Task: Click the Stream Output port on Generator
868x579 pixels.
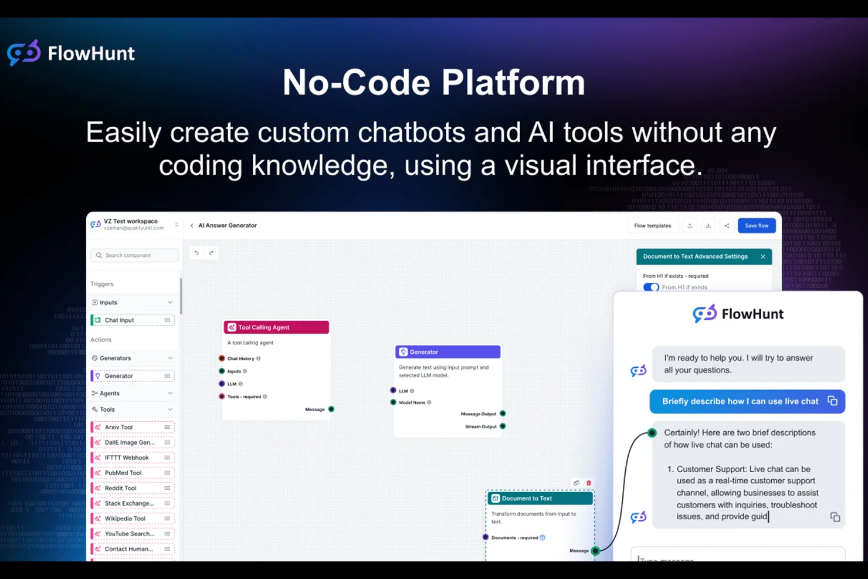Action: tap(503, 426)
